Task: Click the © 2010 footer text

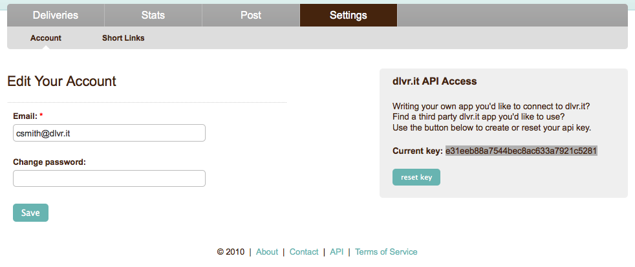Action: coord(231,252)
